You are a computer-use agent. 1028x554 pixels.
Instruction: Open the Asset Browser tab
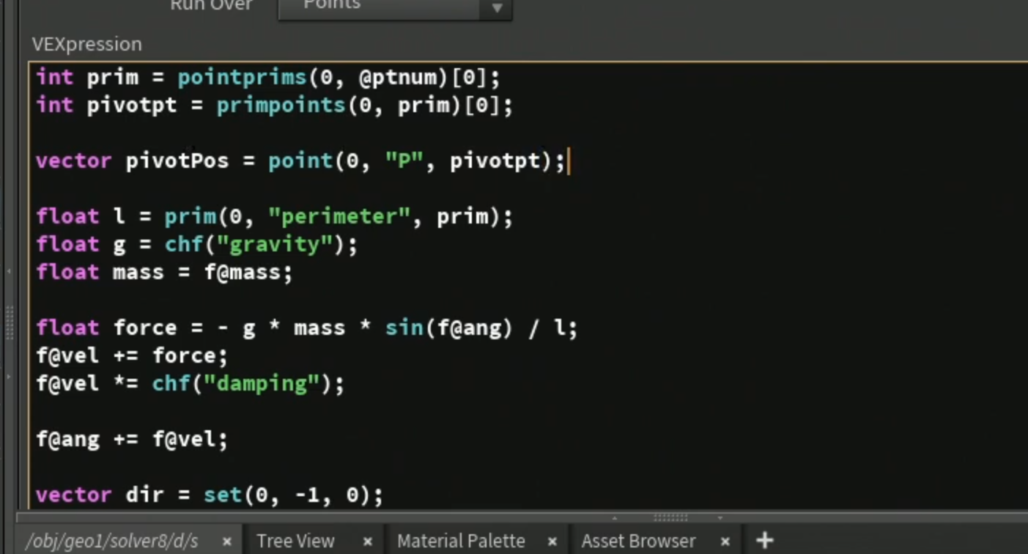637,542
